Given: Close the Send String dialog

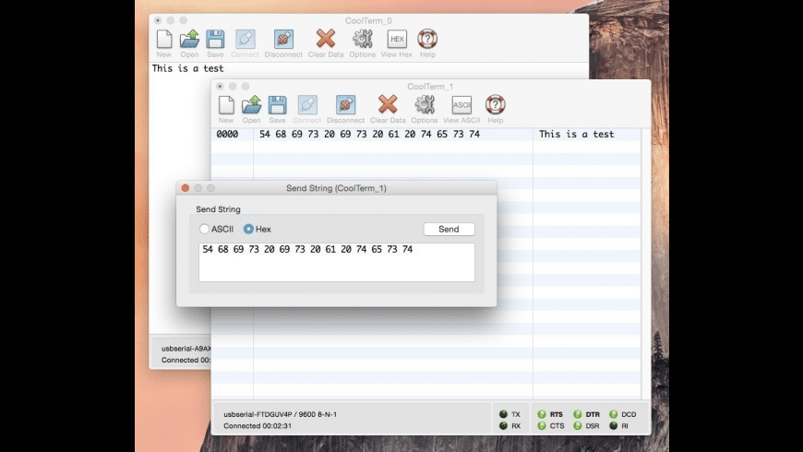Looking at the screenshot, I should pos(186,188).
